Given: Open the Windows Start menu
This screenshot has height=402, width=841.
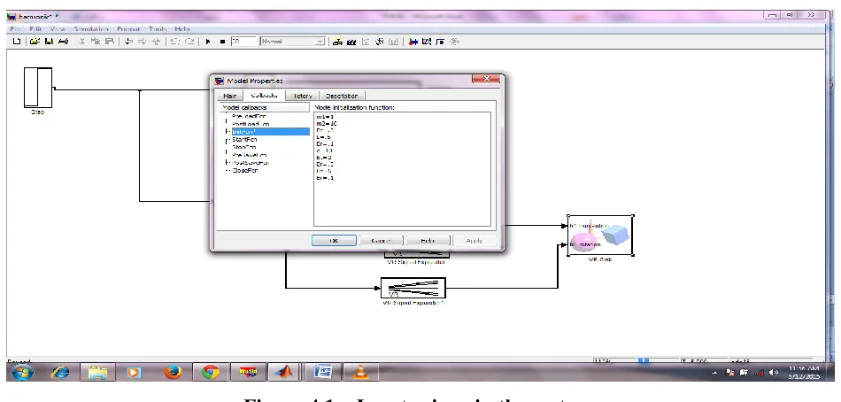Looking at the screenshot, I should [x=22, y=372].
